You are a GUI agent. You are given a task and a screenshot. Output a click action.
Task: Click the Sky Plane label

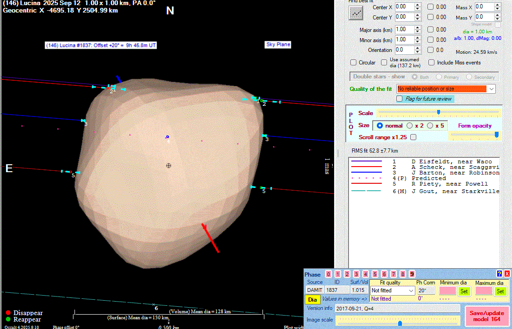pos(278,45)
